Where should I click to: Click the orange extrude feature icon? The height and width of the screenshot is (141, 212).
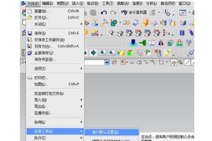tap(145, 23)
